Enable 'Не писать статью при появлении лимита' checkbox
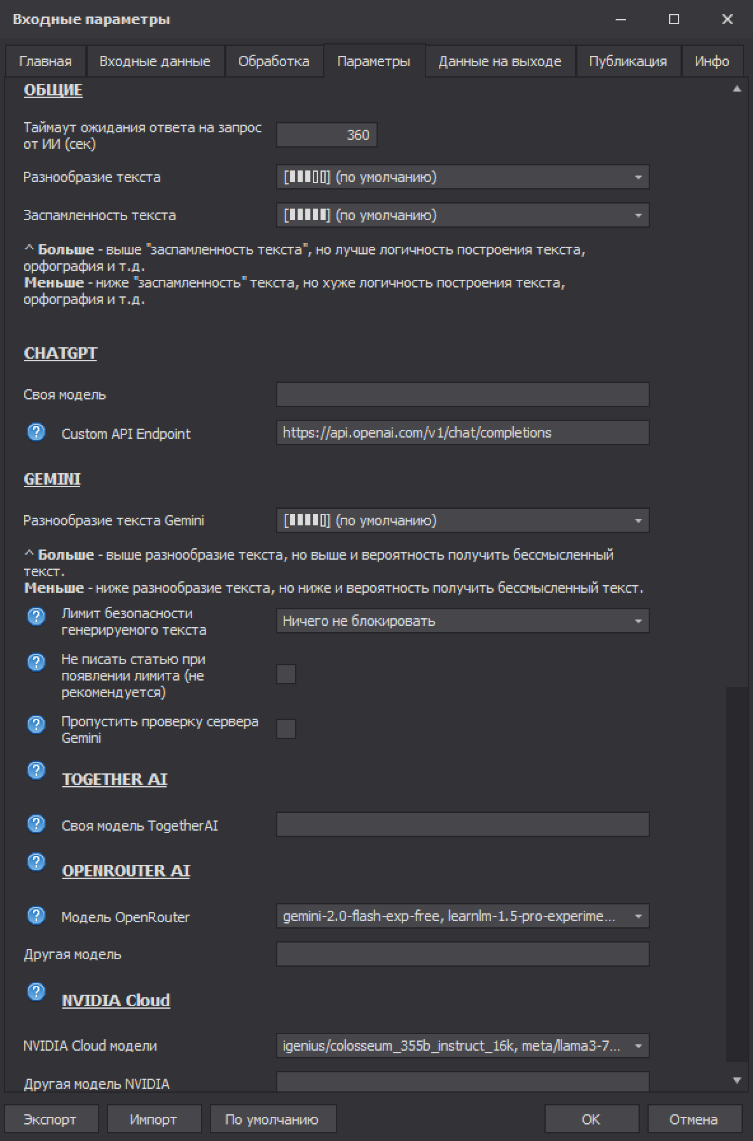The height and width of the screenshot is (1141, 753). [x=286, y=674]
